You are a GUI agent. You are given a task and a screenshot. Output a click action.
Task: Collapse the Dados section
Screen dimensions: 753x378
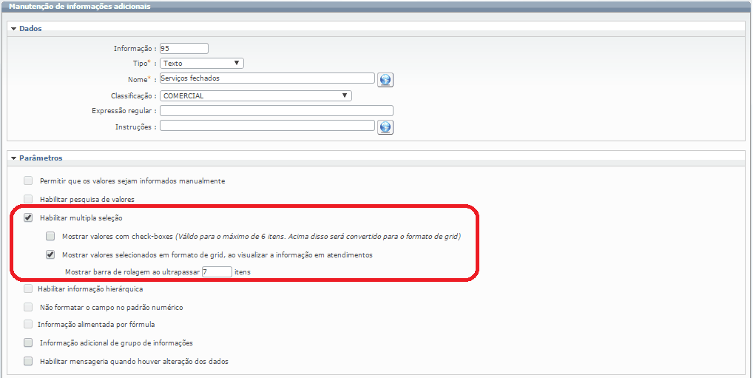point(13,29)
